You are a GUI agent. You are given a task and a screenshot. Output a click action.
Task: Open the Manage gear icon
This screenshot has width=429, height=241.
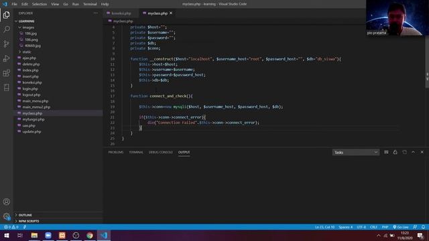click(x=6, y=216)
